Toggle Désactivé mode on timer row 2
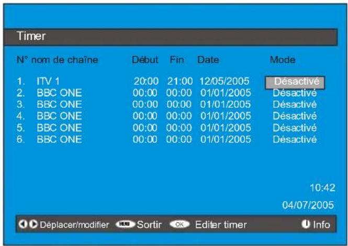 pyautogui.click(x=295, y=93)
